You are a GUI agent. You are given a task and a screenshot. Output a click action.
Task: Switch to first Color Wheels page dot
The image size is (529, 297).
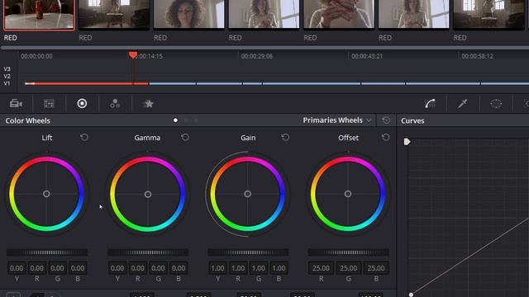tap(175, 120)
